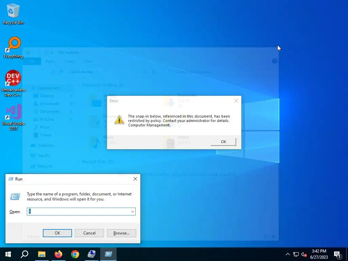Show hidden system tray icons

(x=288, y=254)
